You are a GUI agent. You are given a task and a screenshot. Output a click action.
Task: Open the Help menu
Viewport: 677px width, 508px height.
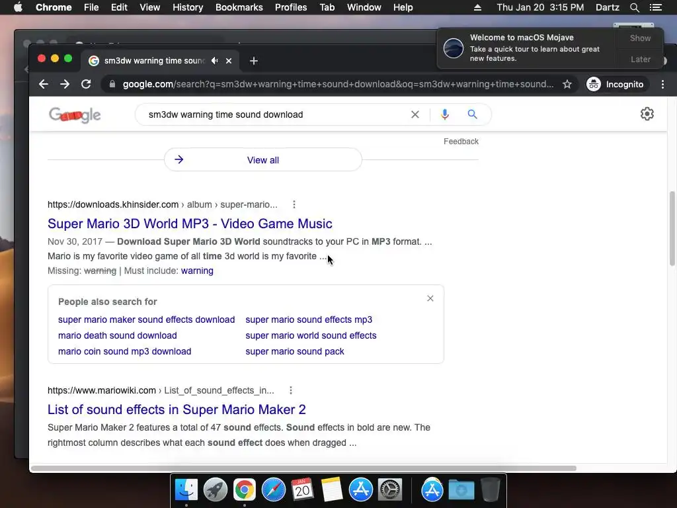click(x=403, y=7)
